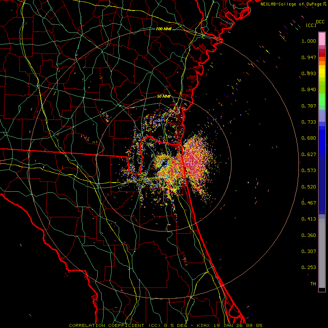Click the 0.840 scale value
The width and height of the screenshot is (328, 328).
309,90
